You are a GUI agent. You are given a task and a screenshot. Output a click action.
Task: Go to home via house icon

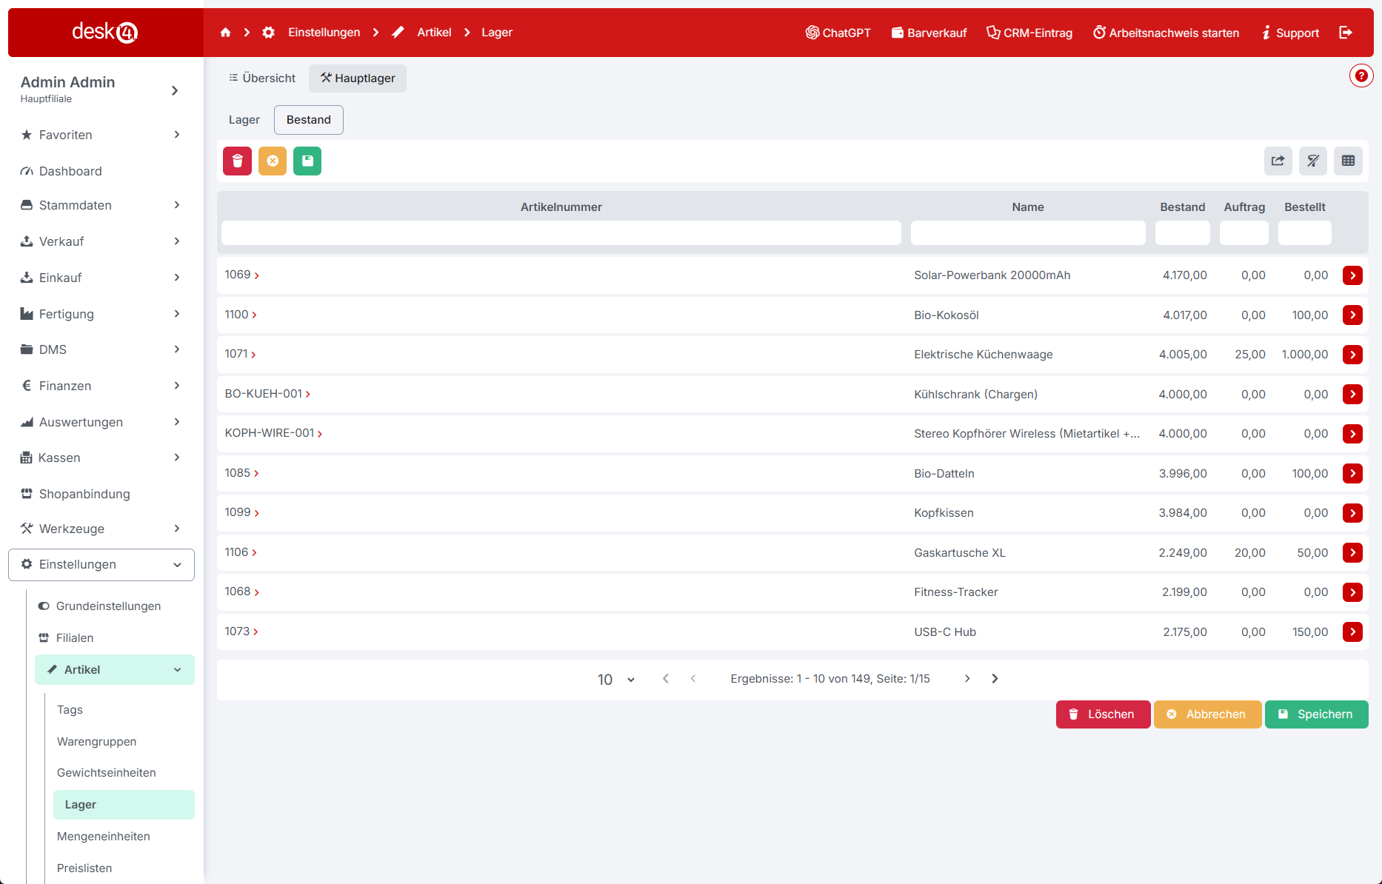click(x=226, y=33)
